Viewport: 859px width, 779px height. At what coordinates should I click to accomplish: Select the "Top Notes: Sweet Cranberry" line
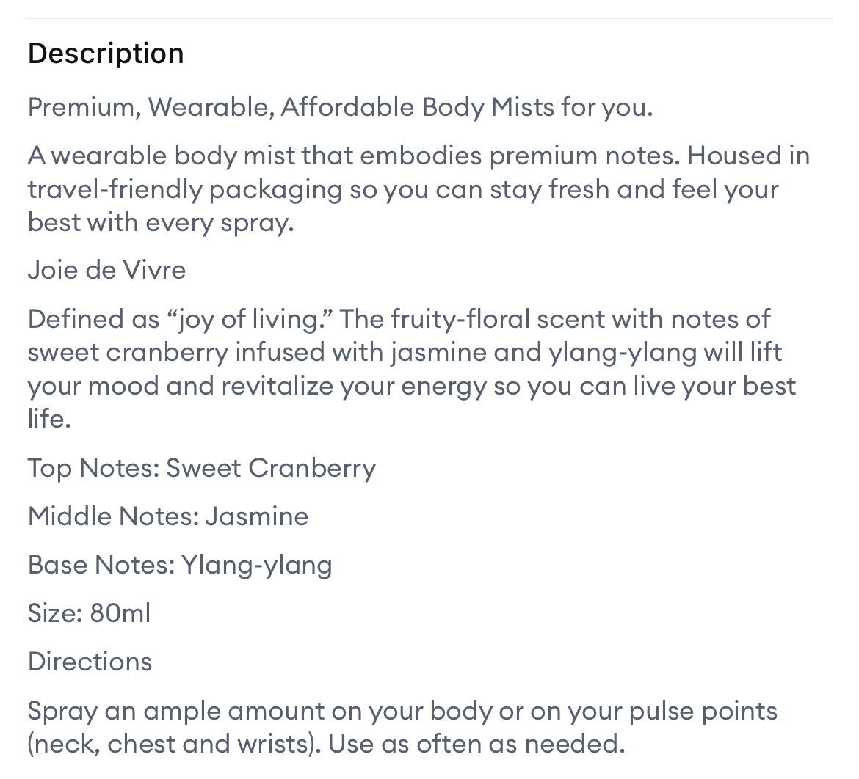pyautogui.click(x=201, y=468)
